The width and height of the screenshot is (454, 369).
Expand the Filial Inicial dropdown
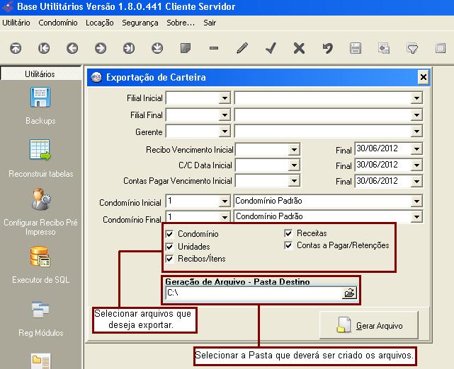pos(225,98)
